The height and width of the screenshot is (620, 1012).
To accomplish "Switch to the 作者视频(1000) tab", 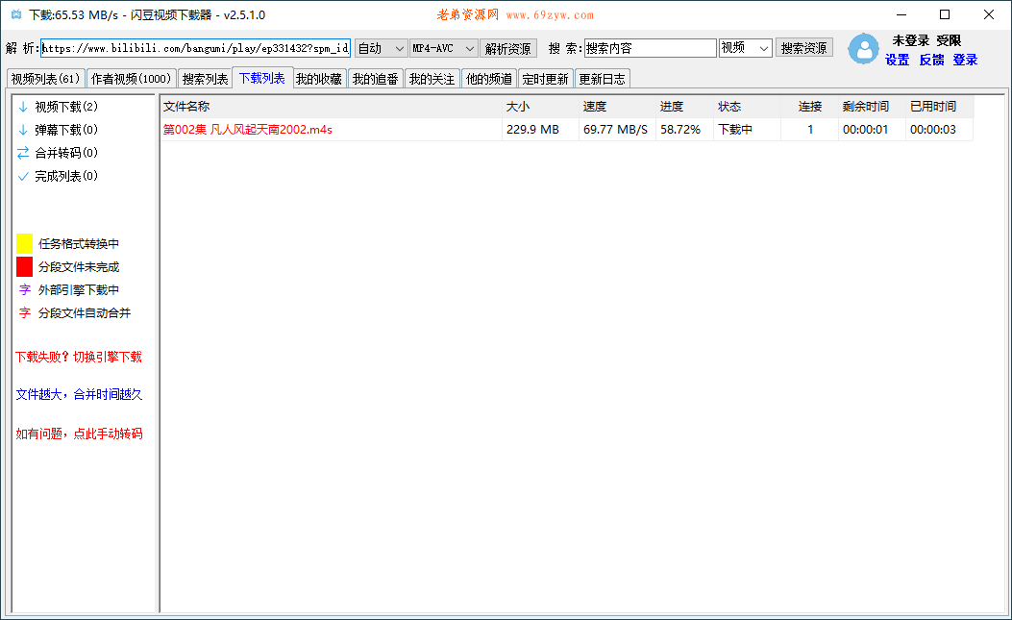I will (x=131, y=79).
